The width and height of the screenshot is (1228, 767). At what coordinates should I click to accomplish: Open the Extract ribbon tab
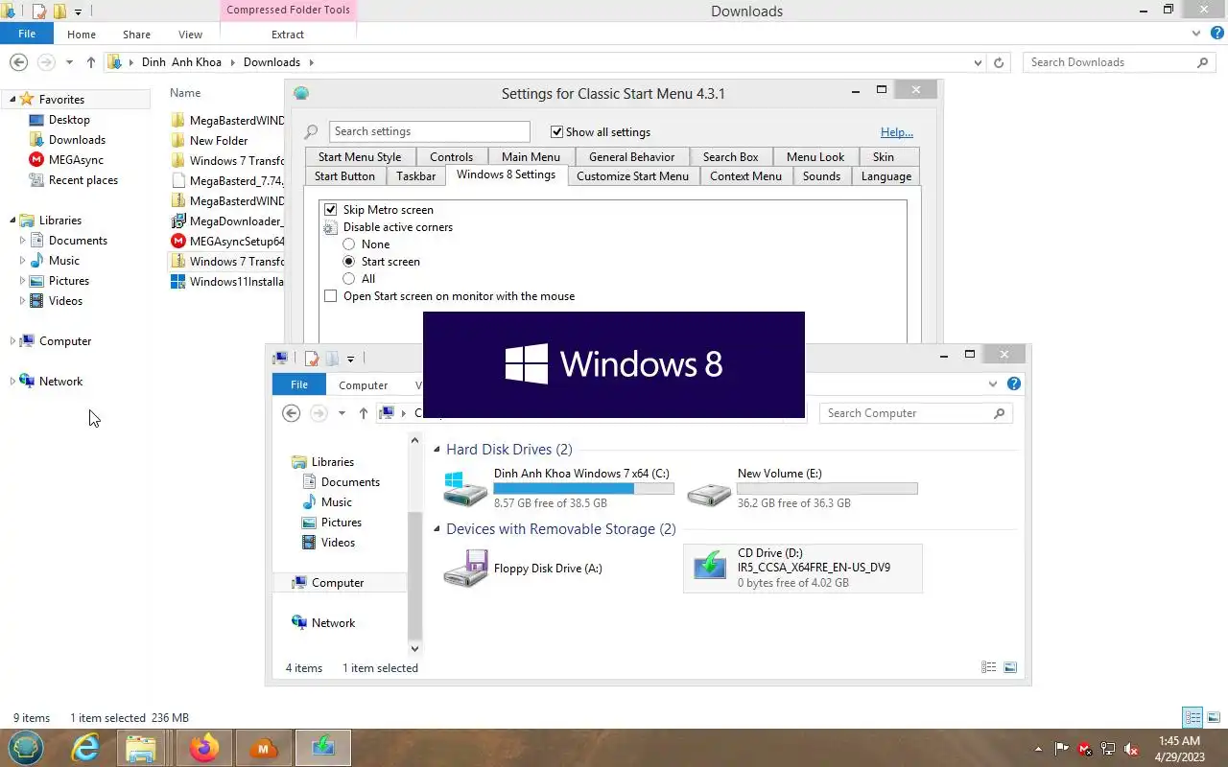[x=288, y=35]
